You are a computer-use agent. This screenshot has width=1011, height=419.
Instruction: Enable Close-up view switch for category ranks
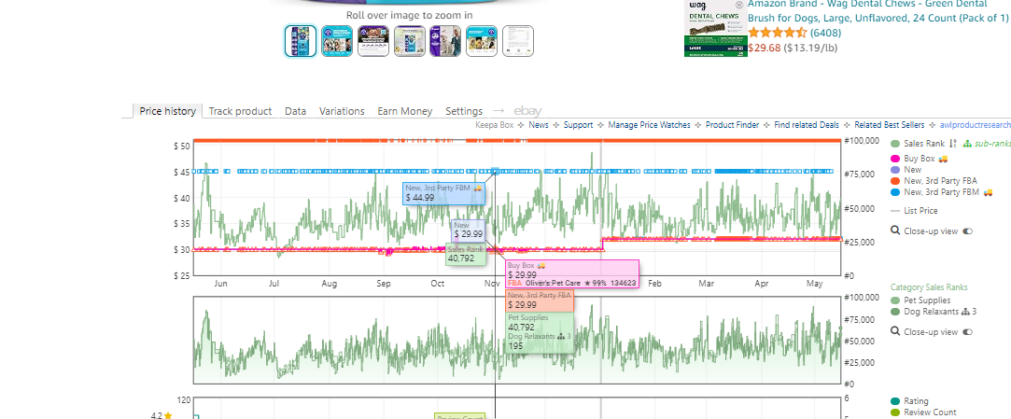[967, 332]
